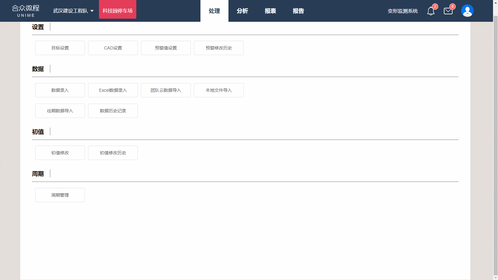Open the mail envelope inbox icon
The width and height of the screenshot is (498, 280).
[x=448, y=11]
